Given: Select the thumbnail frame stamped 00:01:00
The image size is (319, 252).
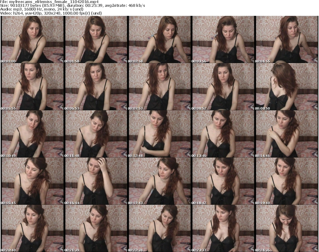Looking at the screenshot, I should point(32,39).
